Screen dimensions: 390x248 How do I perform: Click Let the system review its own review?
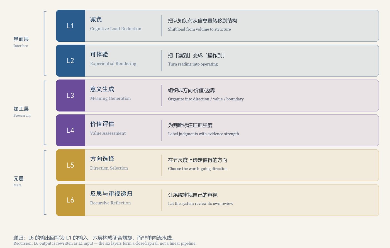coord(201,204)
